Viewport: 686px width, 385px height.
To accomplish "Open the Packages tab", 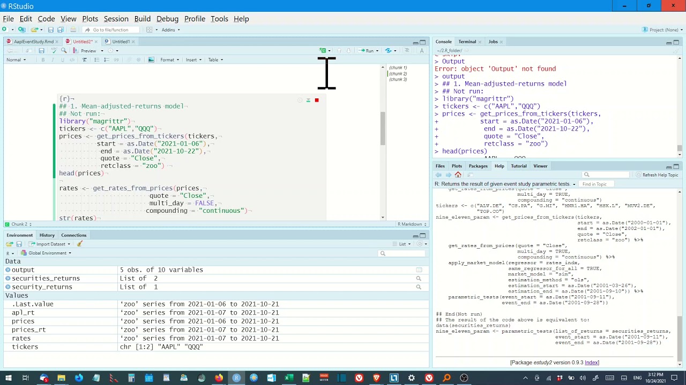I will (x=478, y=166).
